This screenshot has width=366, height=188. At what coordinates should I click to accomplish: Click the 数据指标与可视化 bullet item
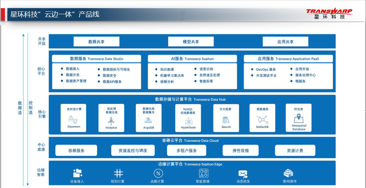(114, 69)
